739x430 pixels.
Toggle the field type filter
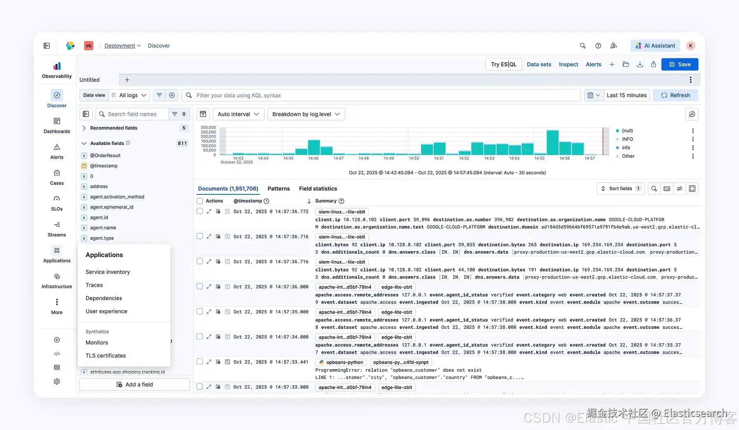[x=179, y=114]
